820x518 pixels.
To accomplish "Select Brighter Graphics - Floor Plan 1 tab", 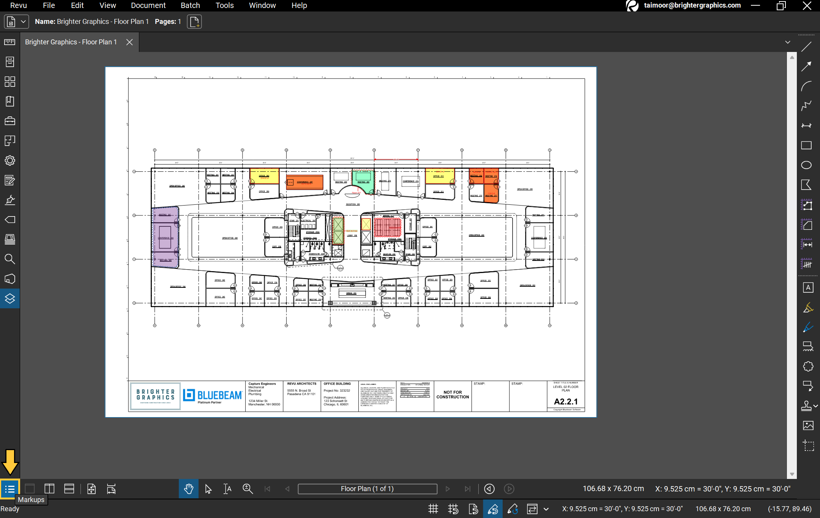I will (71, 42).
